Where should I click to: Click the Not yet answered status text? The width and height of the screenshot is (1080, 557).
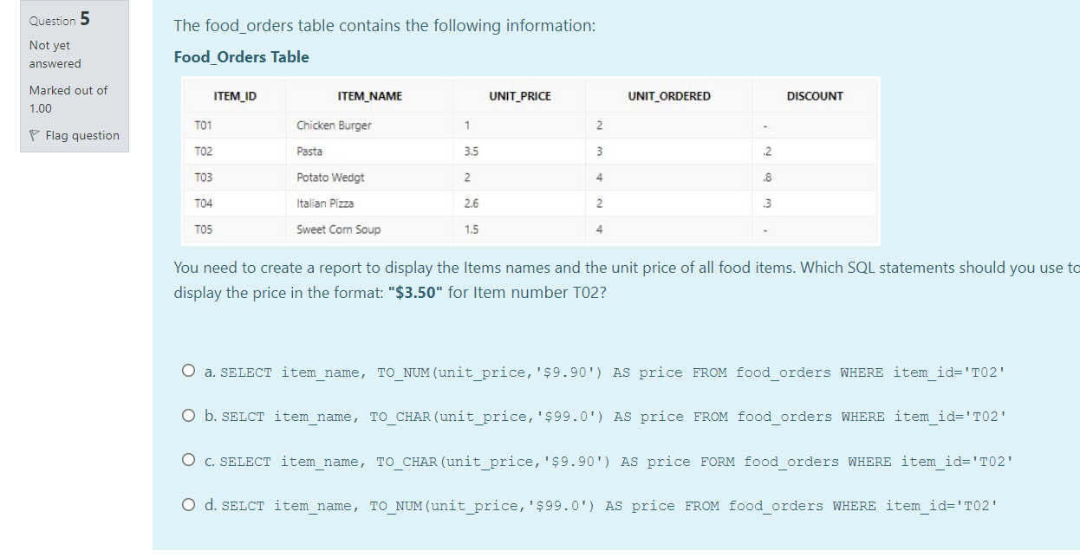pyautogui.click(x=55, y=54)
